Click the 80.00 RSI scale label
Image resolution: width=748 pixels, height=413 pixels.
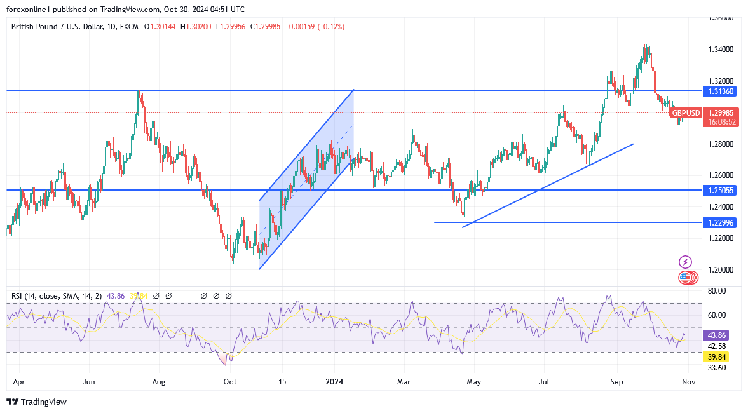pos(717,291)
